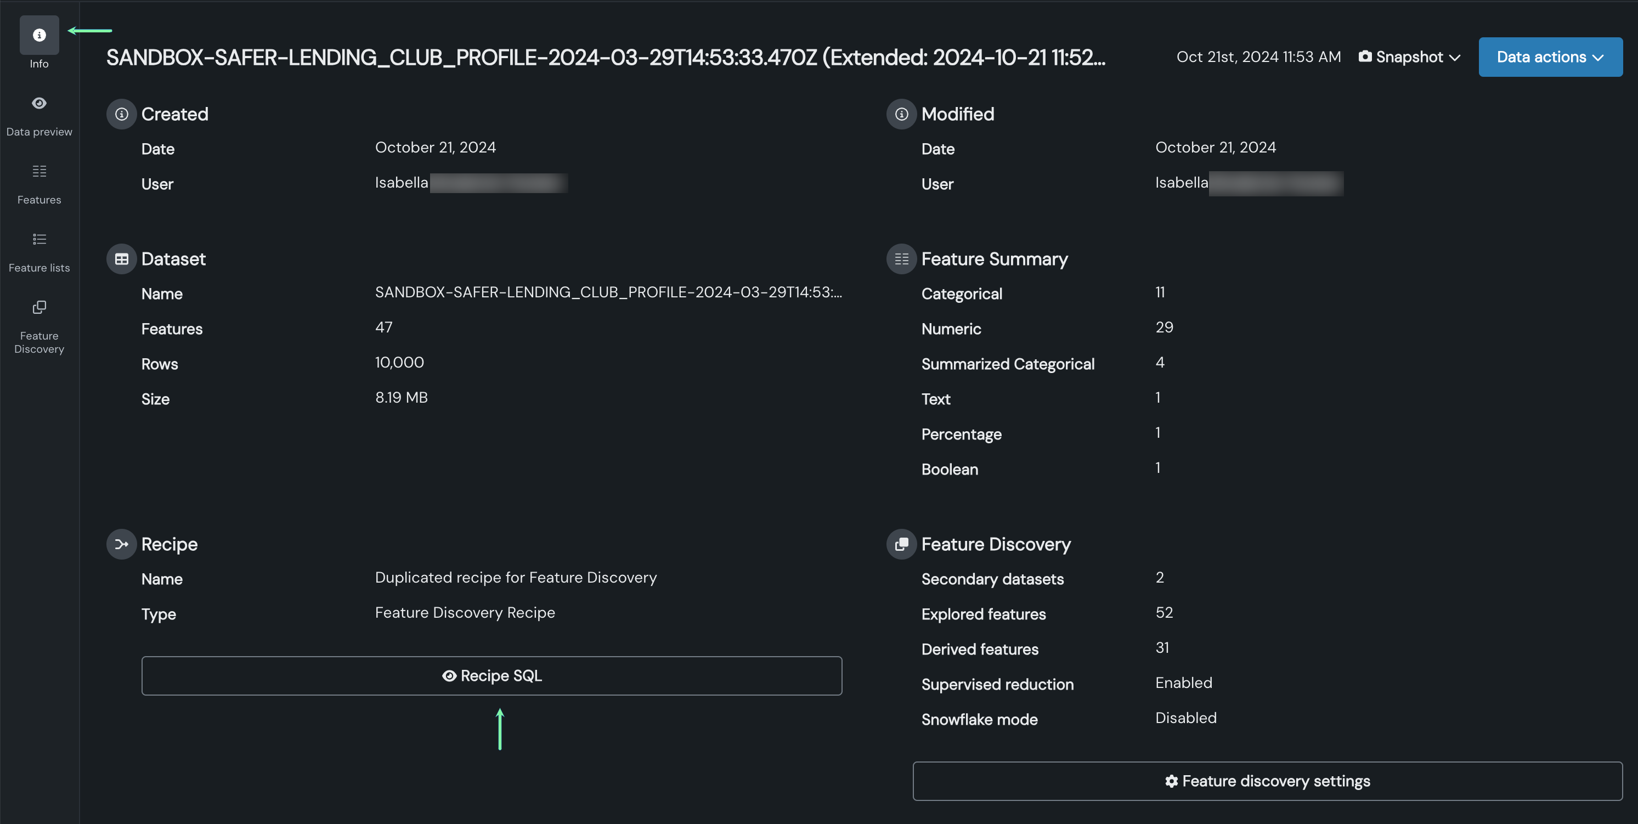The width and height of the screenshot is (1638, 824).
Task: Open the Features sidebar icon
Action: click(39, 171)
